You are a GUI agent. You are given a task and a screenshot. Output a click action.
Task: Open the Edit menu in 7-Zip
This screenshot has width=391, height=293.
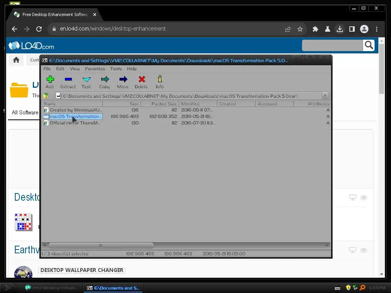coord(60,69)
